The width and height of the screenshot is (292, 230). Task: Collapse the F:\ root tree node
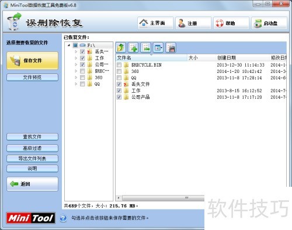(x=69, y=46)
